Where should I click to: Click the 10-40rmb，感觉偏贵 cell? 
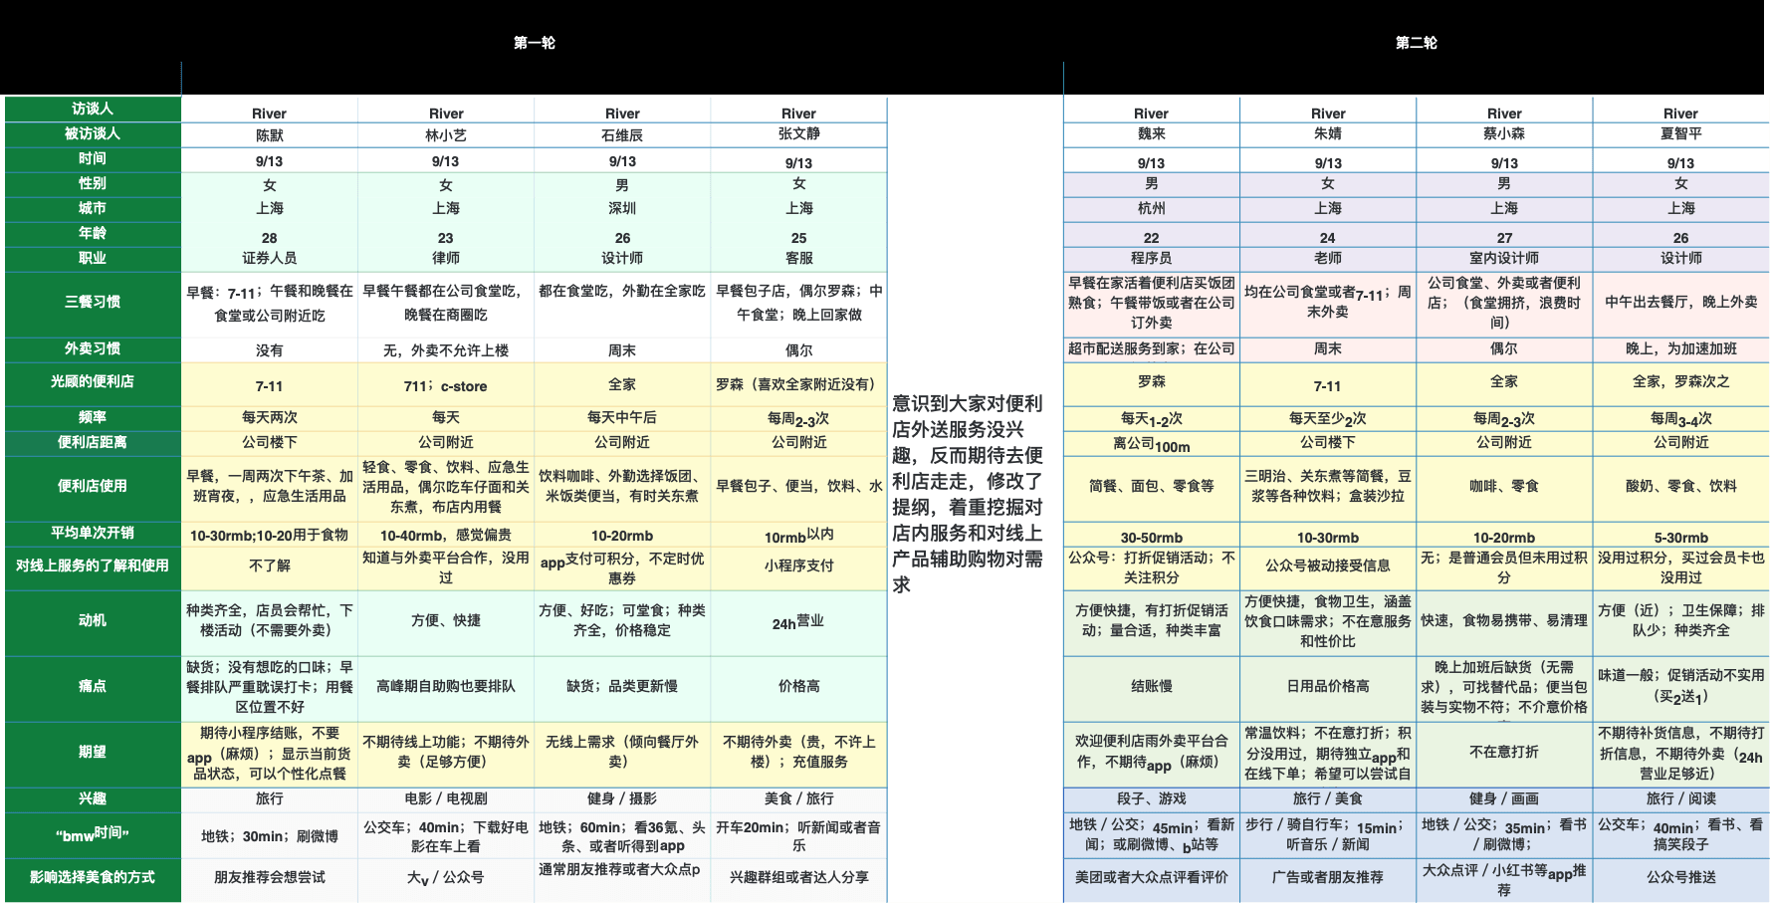click(446, 535)
